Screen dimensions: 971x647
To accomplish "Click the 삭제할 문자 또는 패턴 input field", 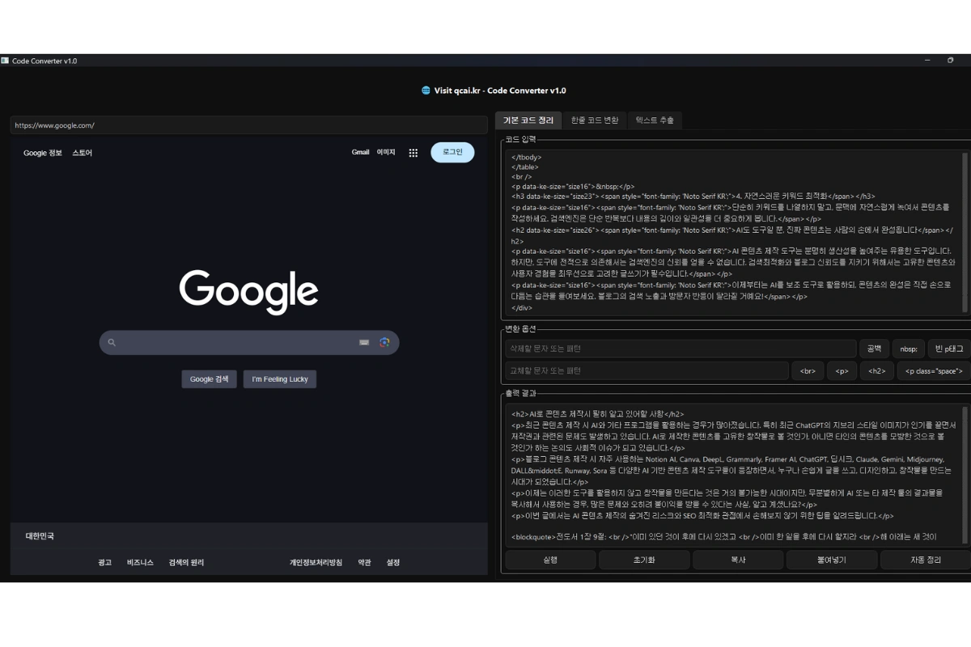I will pos(680,349).
